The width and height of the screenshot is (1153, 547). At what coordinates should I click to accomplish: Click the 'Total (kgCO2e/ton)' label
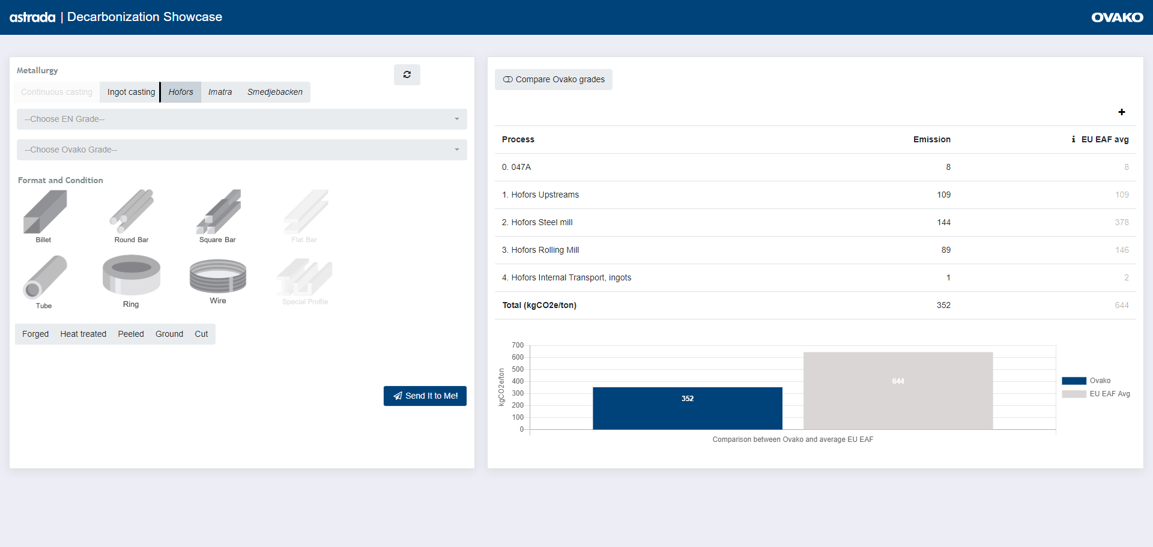pos(539,305)
